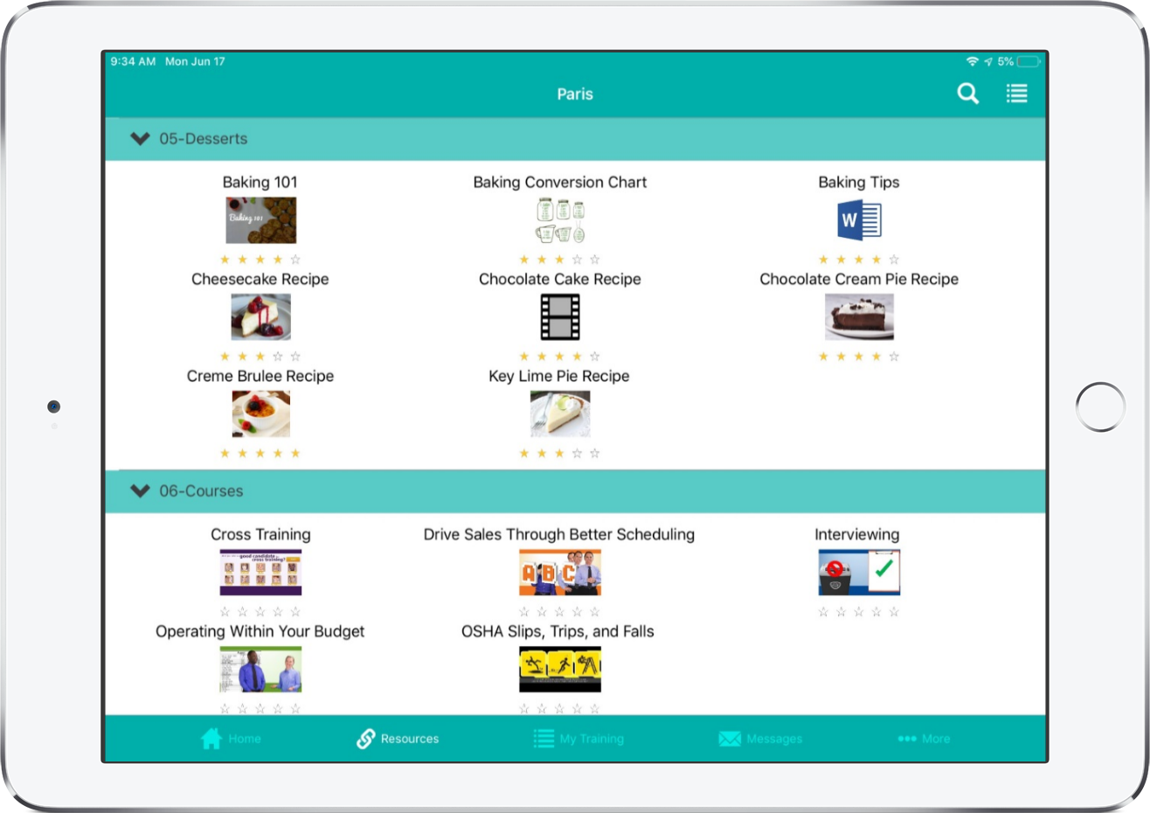This screenshot has width=1150, height=813.
Task: Rate Baking Conversion Chart with five stars
Action: [595, 259]
